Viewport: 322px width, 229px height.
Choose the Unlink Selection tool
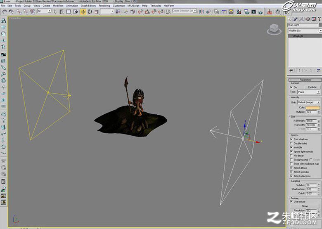26,12
